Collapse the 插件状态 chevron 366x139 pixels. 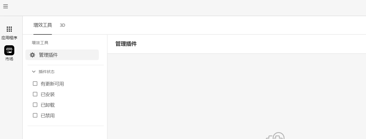coord(34,71)
